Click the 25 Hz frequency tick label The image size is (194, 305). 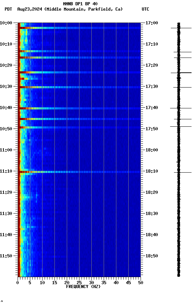[x=79, y=283]
